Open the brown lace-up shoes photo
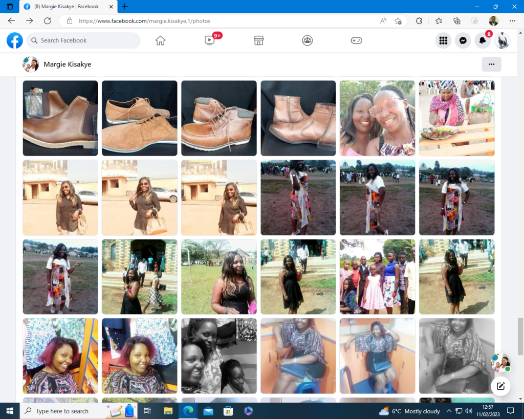Viewport: 524px width, 419px height. 139,118
